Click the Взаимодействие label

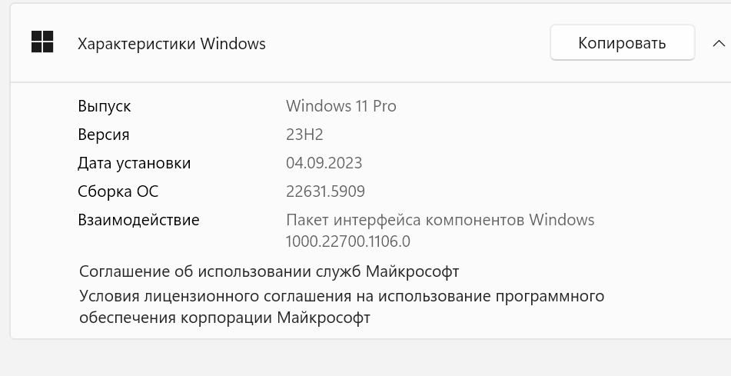(138, 220)
